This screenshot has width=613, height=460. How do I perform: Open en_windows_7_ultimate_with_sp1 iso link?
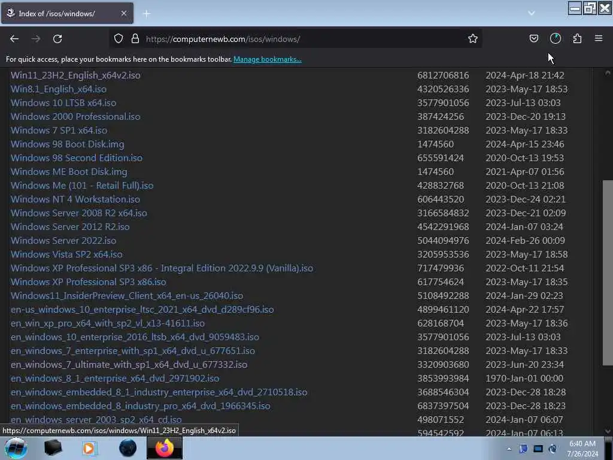(129, 364)
